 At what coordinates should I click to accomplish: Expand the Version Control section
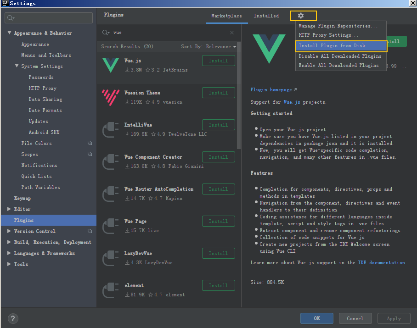tap(9, 231)
